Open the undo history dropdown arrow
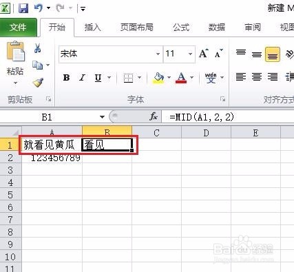 click(48, 8)
